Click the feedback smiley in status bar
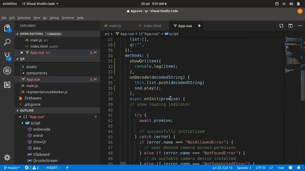305x171 pixels. tap(290, 168)
